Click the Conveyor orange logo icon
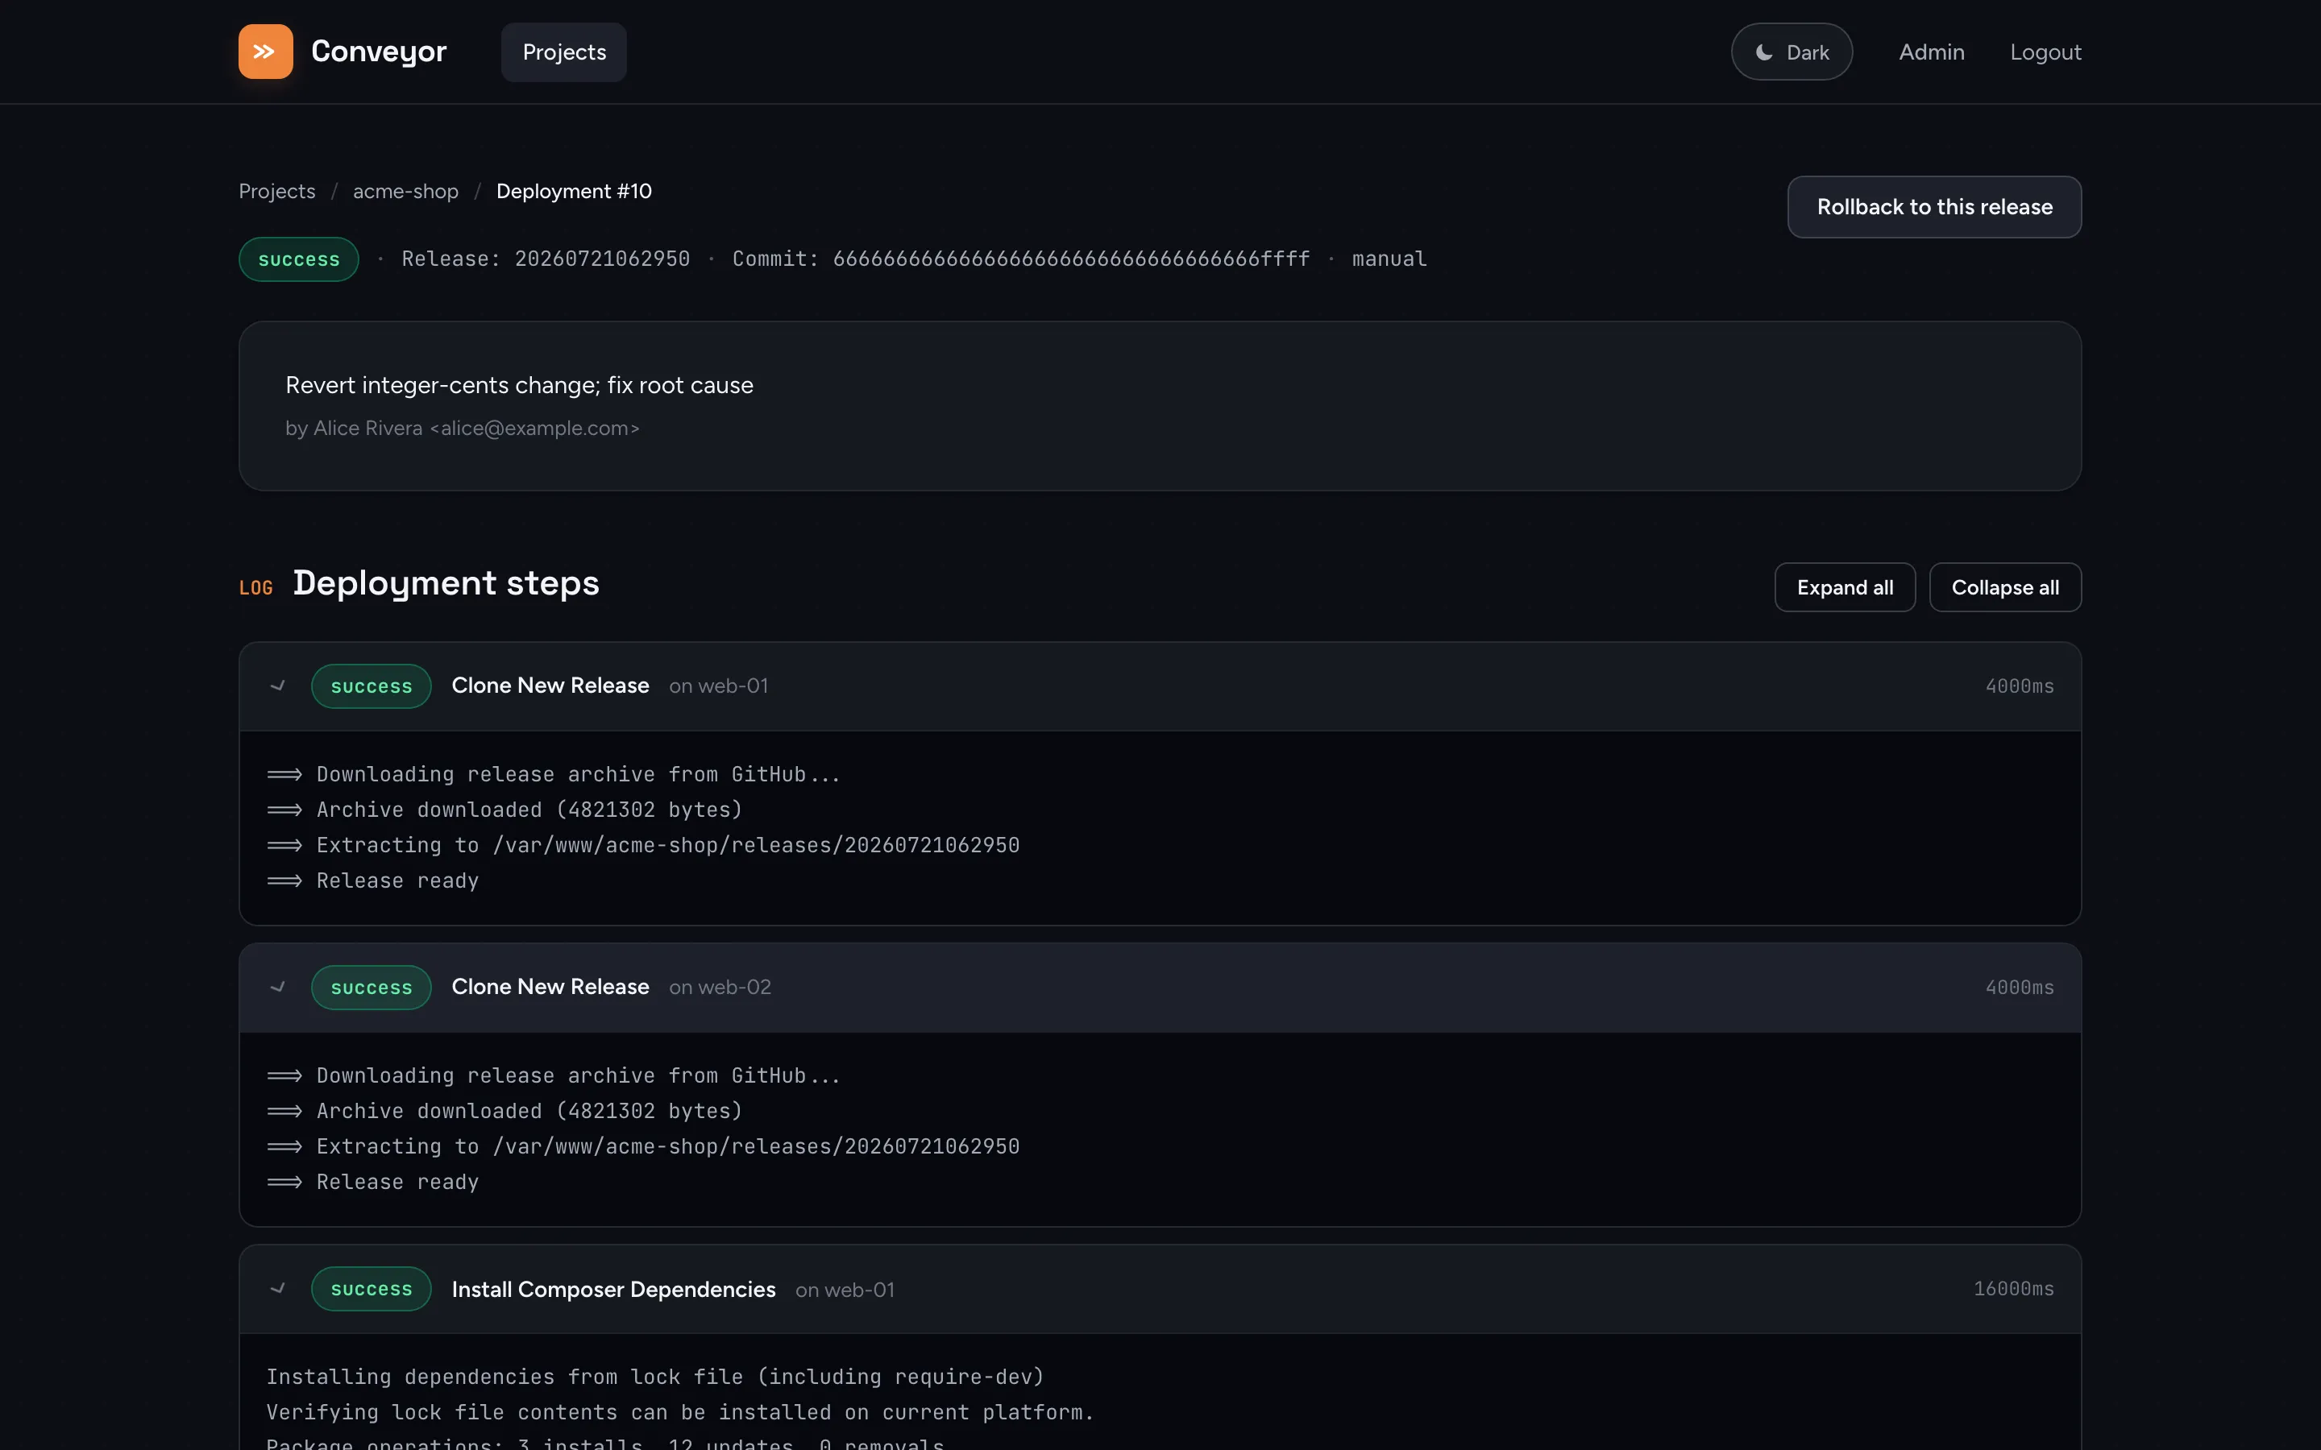Viewport: 2321px width, 1450px height. 266,52
